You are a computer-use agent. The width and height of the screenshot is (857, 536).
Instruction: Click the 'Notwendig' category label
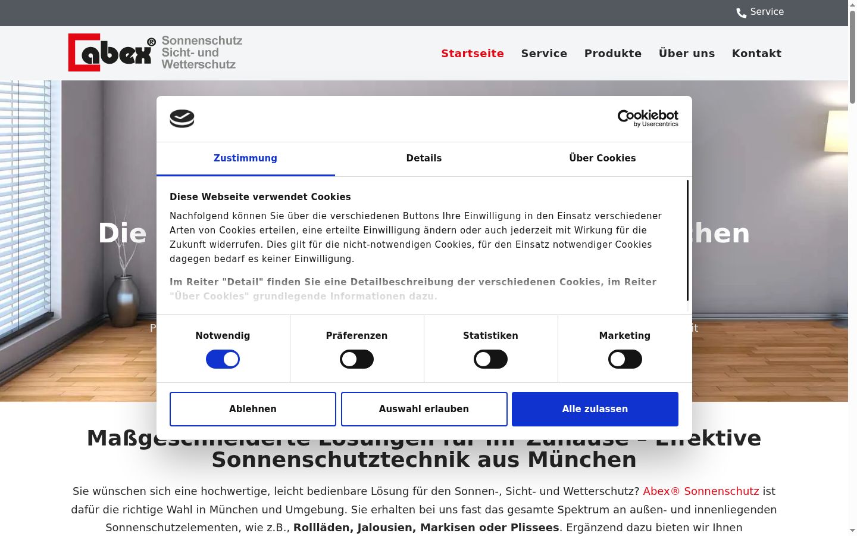(223, 336)
